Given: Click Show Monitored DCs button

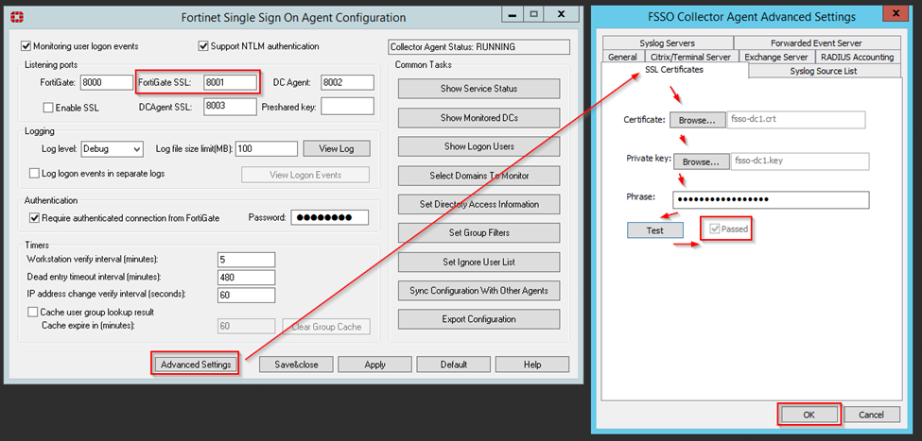Looking at the screenshot, I should [x=478, y=117].
